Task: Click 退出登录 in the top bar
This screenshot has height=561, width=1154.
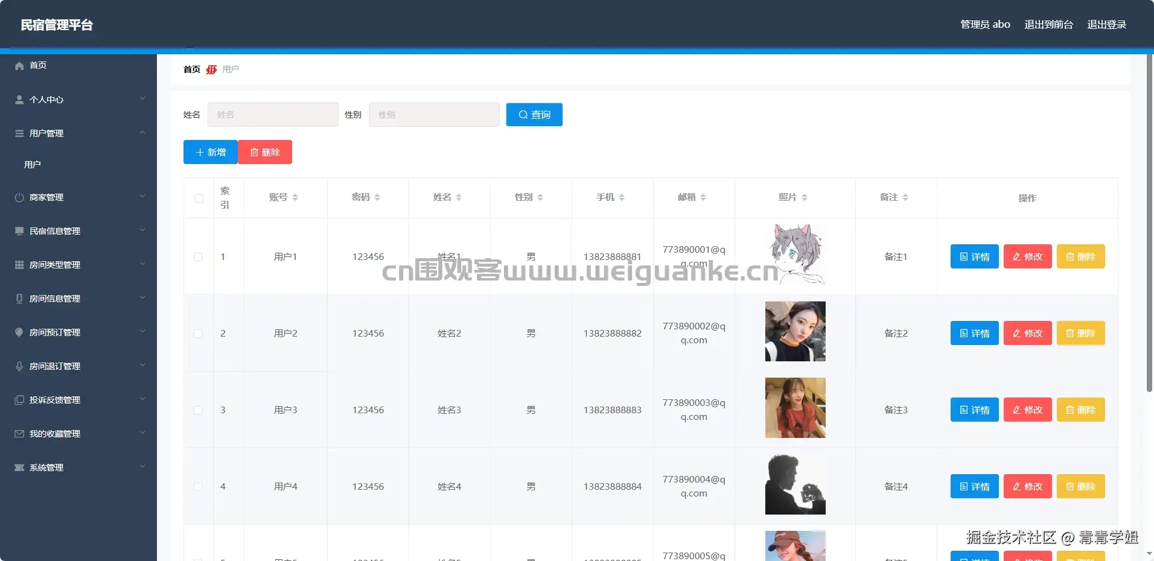Action: pos(1107,25)
